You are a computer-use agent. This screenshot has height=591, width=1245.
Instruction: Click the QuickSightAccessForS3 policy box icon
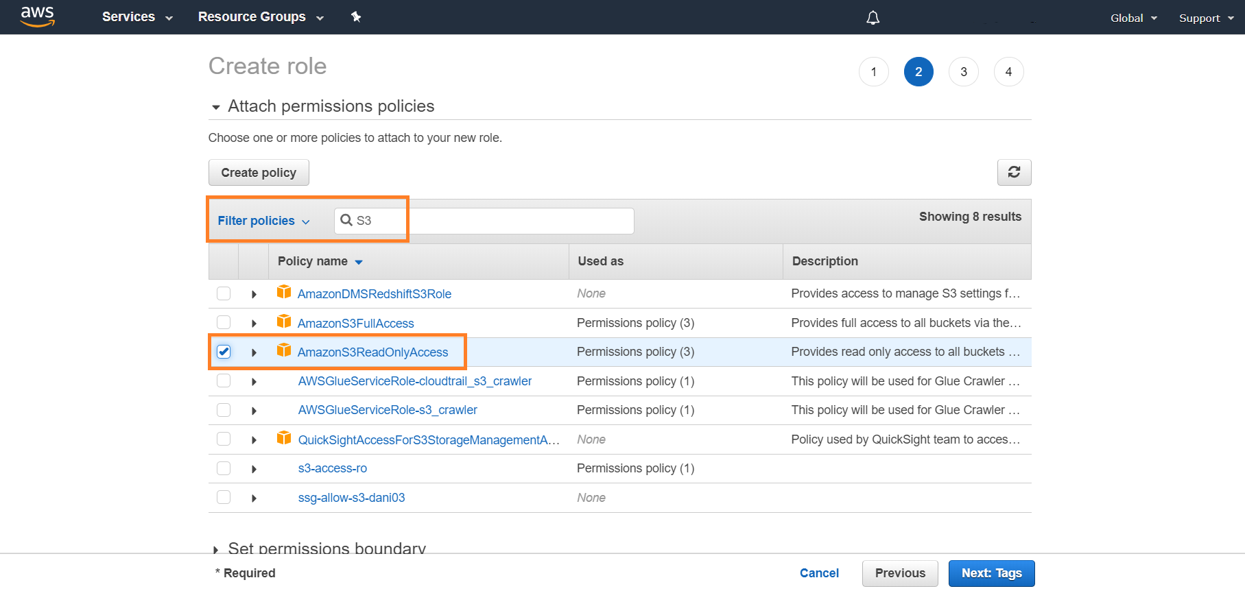(x=284, y=438)
